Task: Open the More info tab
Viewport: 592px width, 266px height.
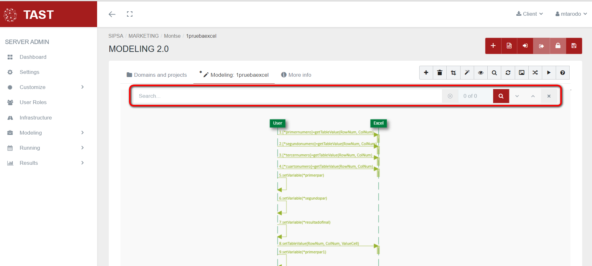Action: [296, 75]
